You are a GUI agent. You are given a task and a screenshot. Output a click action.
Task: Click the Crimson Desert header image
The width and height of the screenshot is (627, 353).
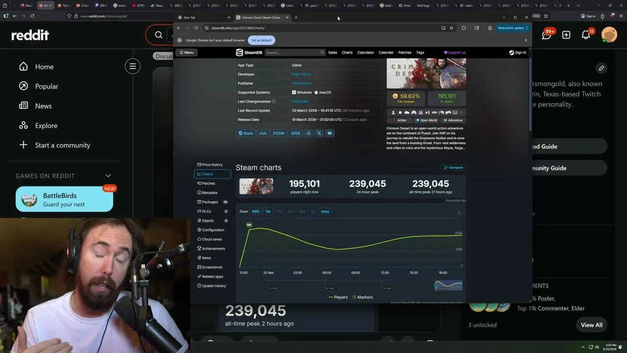(426, 74)
